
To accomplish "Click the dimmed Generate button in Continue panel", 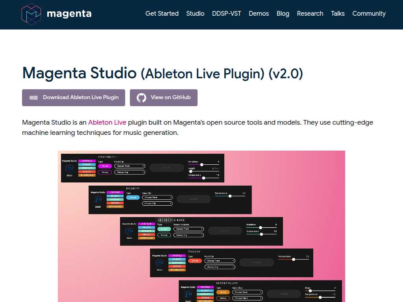I will (x=166, y=168).
